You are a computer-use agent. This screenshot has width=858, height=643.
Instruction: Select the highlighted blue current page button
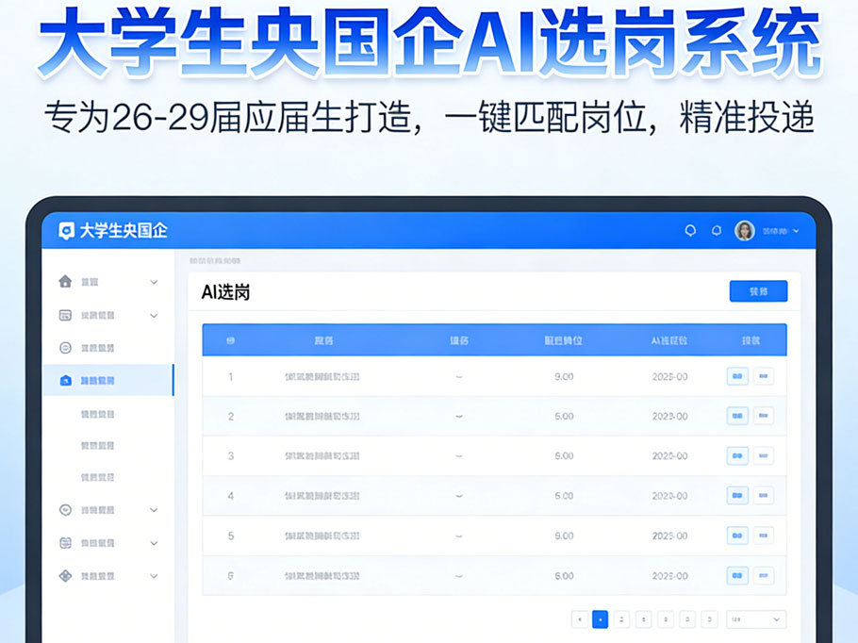click(601, 619)
